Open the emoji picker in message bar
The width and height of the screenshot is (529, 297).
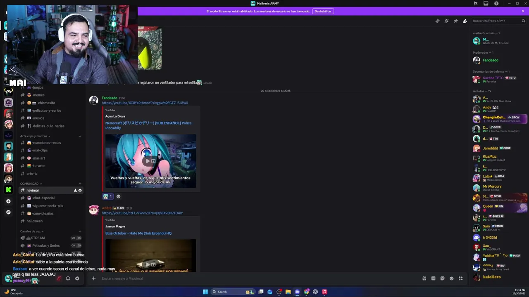451,278
